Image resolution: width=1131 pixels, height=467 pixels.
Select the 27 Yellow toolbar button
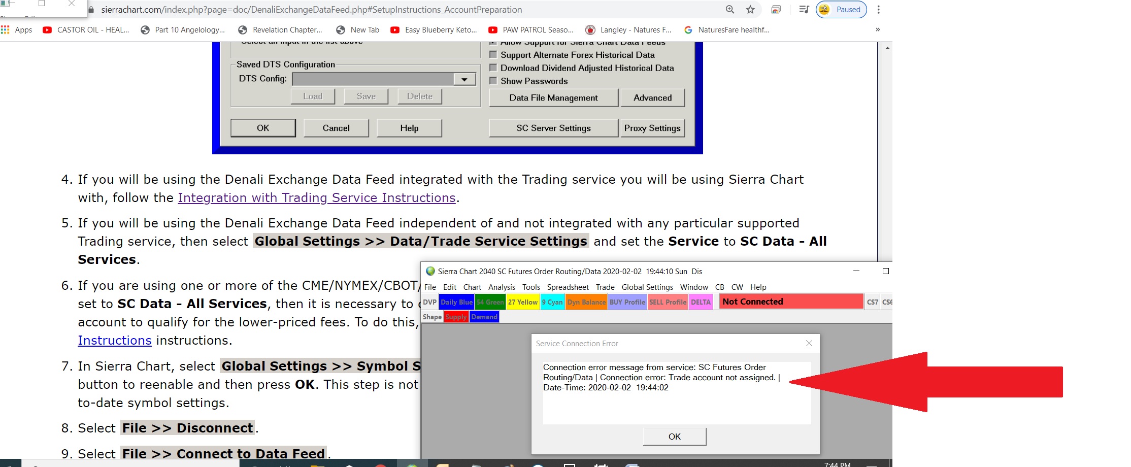[x=523, y=302]
